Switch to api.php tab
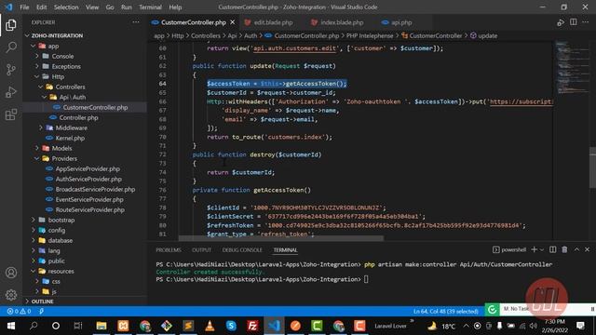This screenshot has width=596, height=335. pyautogui.click(x=401, y=22)
